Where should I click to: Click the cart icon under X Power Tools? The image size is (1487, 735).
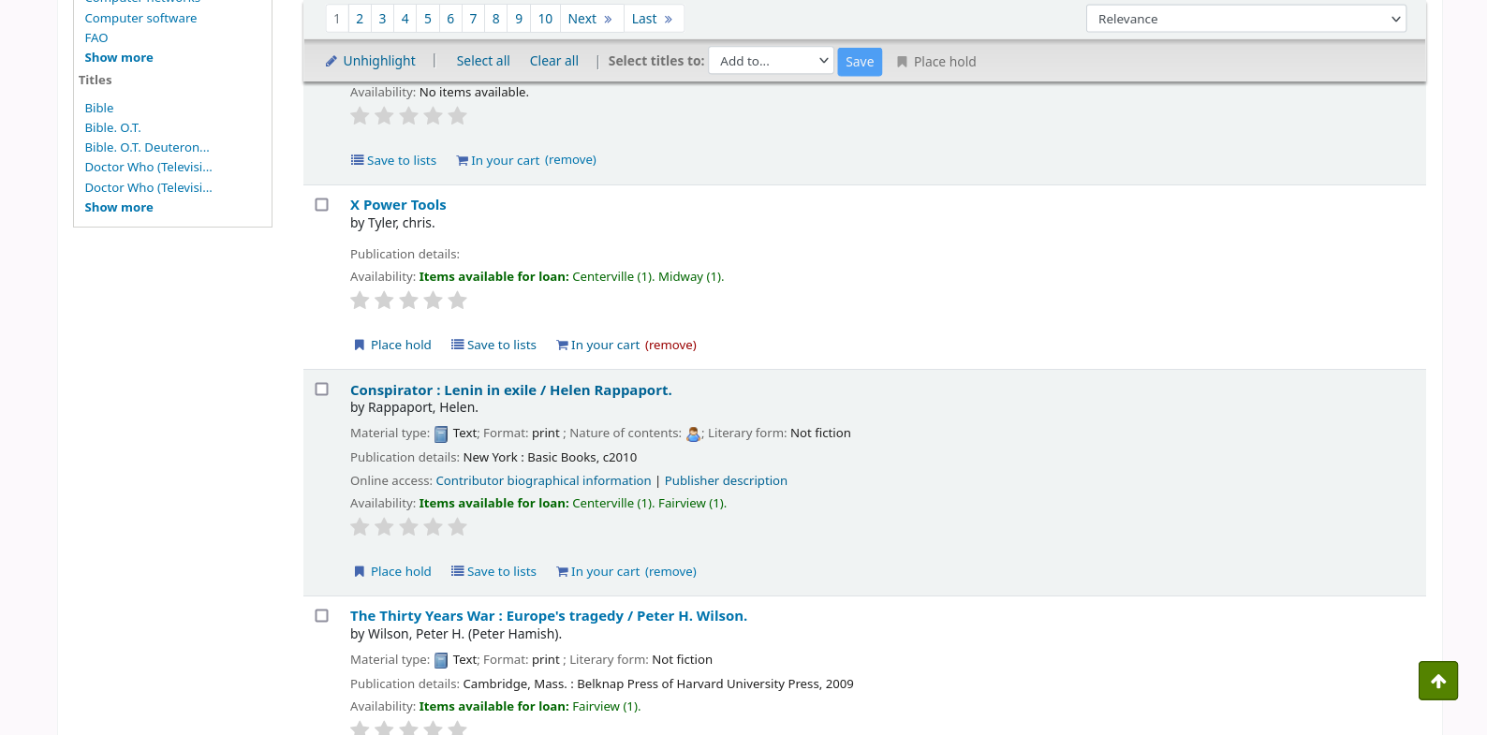[562, 345]
